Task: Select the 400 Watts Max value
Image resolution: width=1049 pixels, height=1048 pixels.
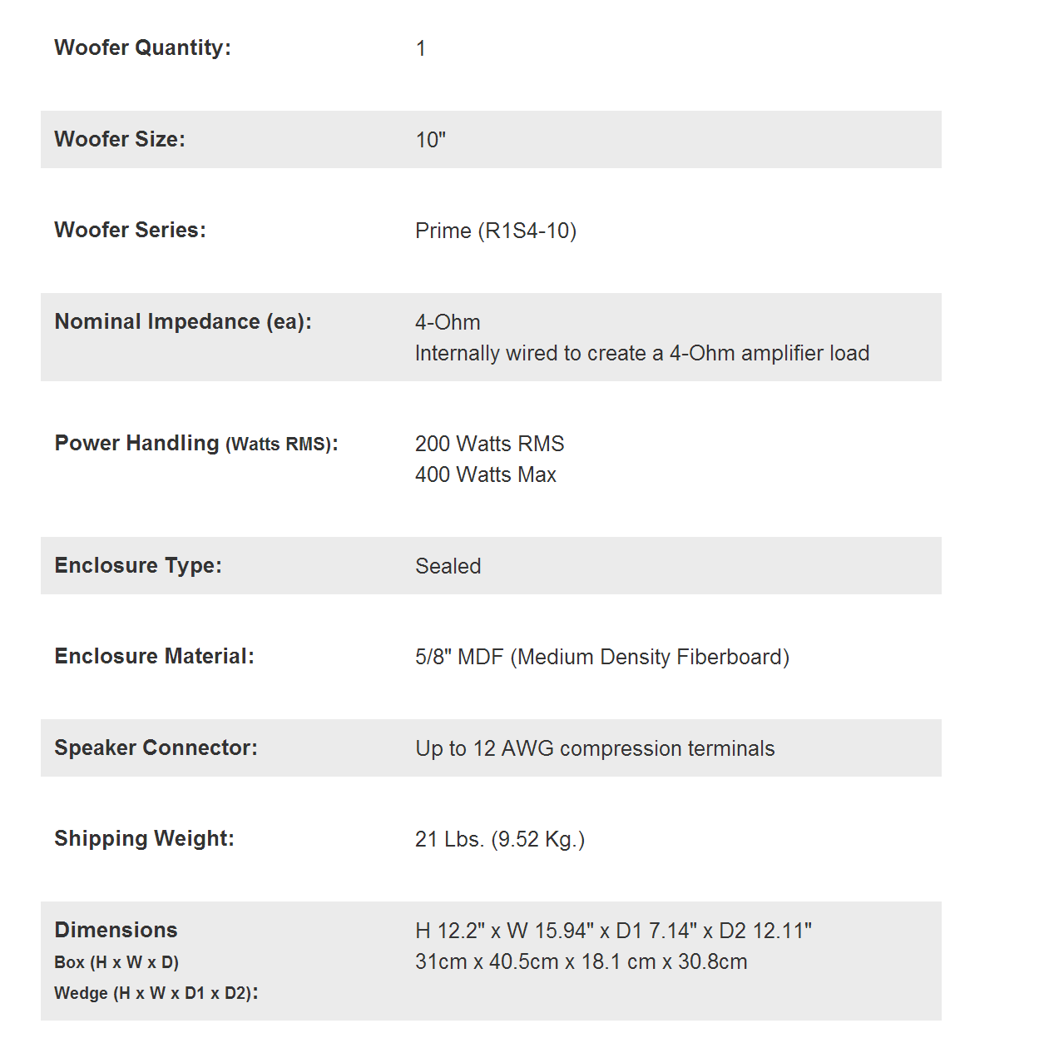Action: (x=486, y=474)
